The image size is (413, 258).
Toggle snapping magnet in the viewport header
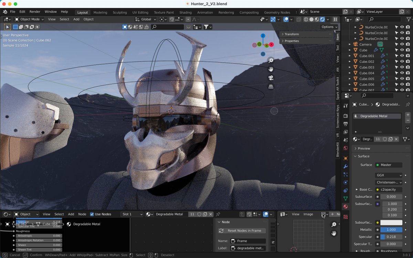(x=172, y=19)
